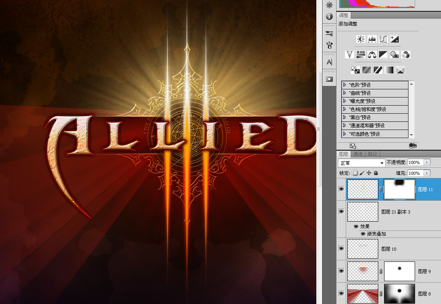This screenshot has height=304, width=441.
Task: Expand the "色相/饱和度"预设 presets
Action: [x=345, y=109]
